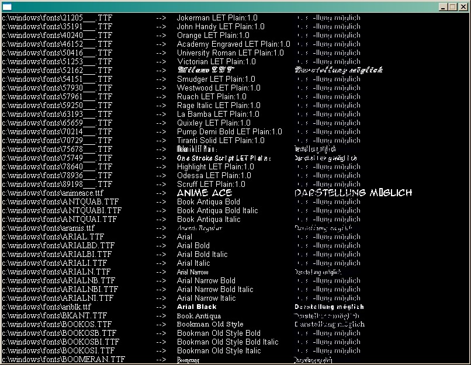Click the file path ending in 'ARIALBD.TTF'
The height and width of the screenshot is (365, 471).
click(58, 245)
